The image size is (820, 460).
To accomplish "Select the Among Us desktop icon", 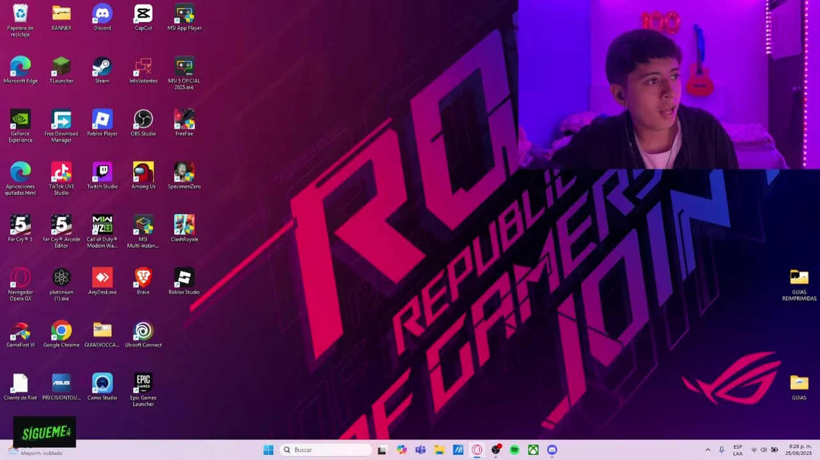I will pyautogui.click(x=143, y=176).
